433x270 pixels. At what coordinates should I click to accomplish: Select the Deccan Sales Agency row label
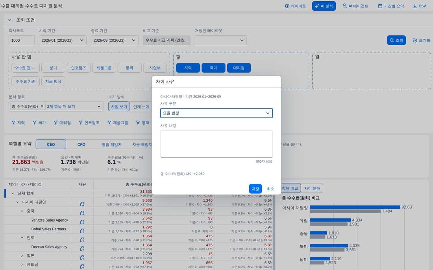pos(49,247)
